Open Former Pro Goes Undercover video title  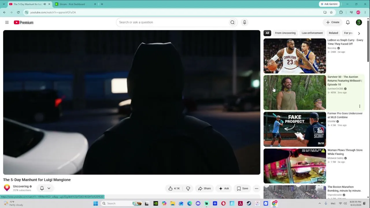(x=345, y=115)
